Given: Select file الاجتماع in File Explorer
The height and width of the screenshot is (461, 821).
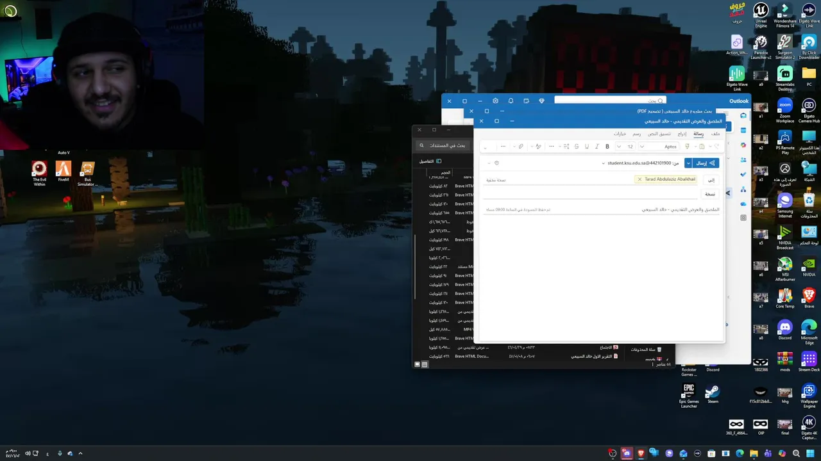Looking at the screenshot, I should pos(609,347).
